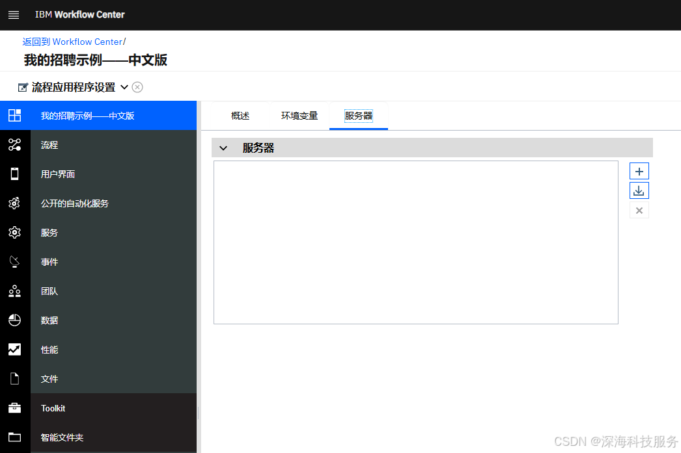Viewport: 681px width, 453px height.
Task: Switch to the 环境变量 tab
Action: point(299,116)
